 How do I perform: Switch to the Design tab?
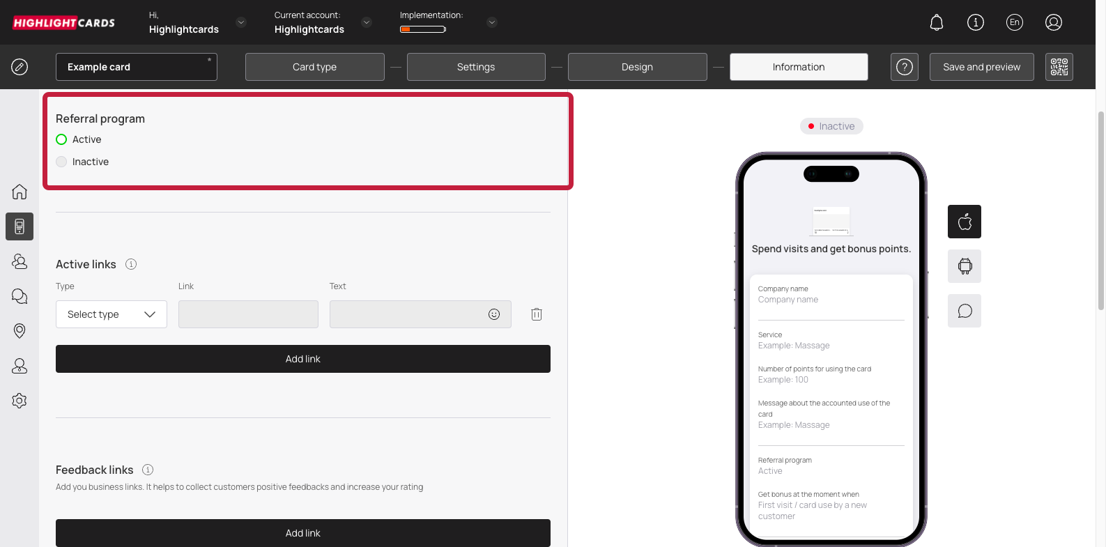click(637, 67)
